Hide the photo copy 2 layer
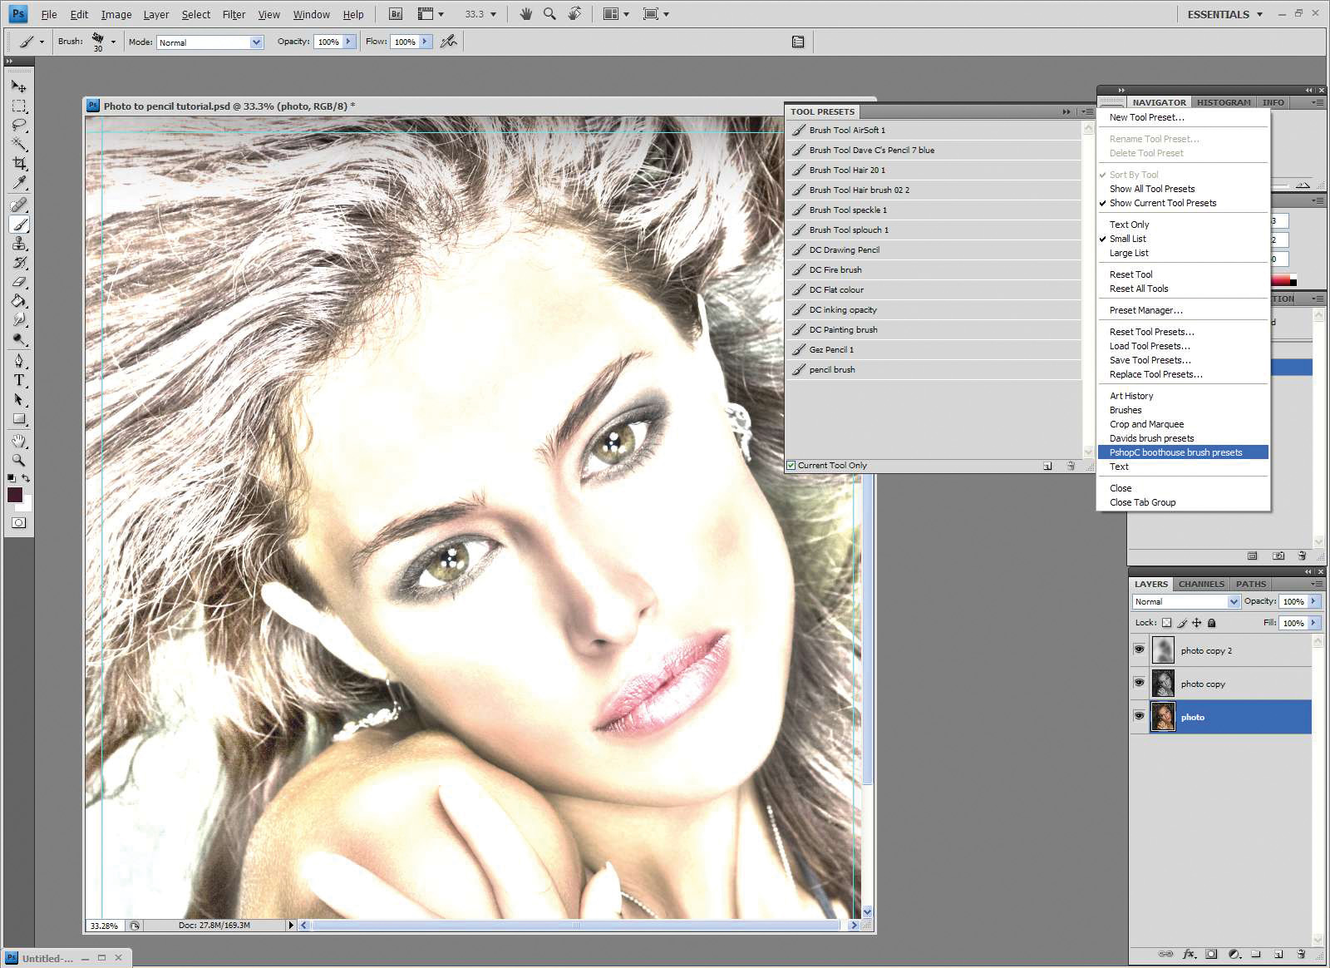1330x968 pixels. point(1139,649)
